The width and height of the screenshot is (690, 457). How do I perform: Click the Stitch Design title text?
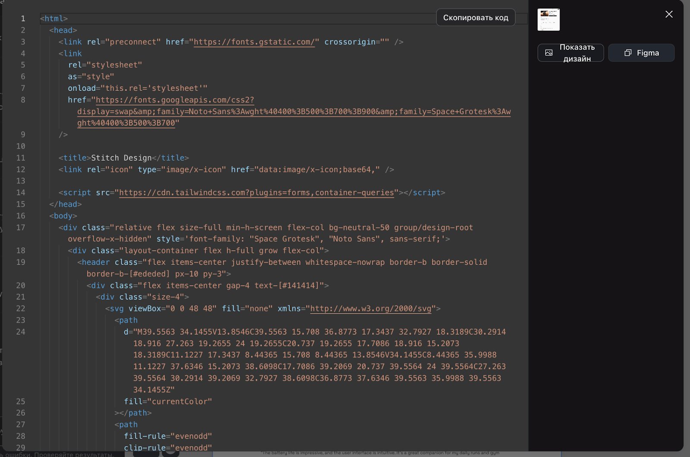(122, 158)
